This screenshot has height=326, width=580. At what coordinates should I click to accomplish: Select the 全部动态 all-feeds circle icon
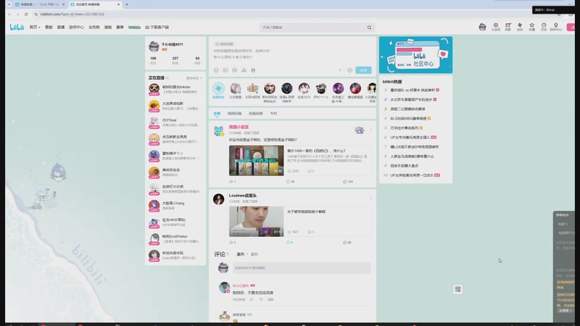click(x=218, y=88)
